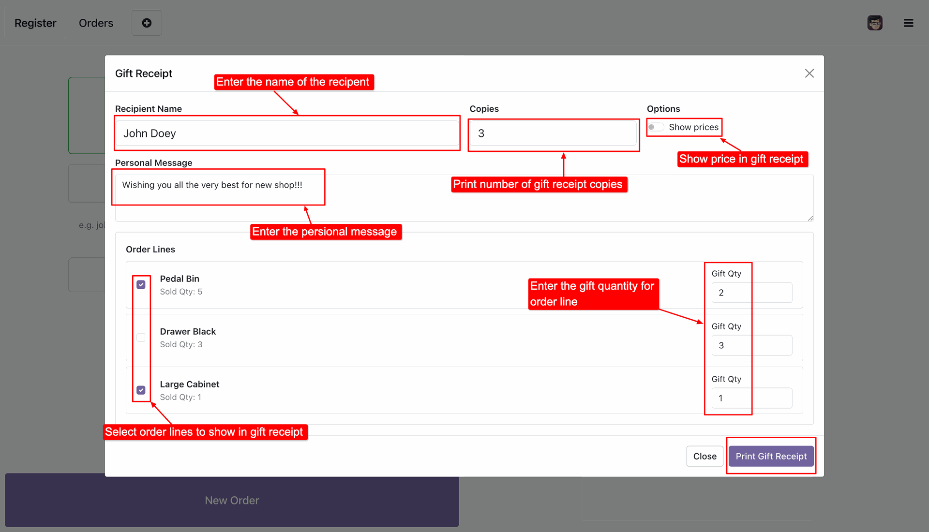The image size is (929, 532).
Task: Click the Close button in dialog footer
Action: [704, 456]
